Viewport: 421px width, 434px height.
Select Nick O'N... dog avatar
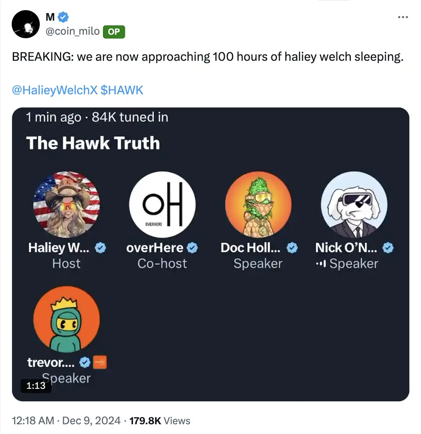(354, 205)
